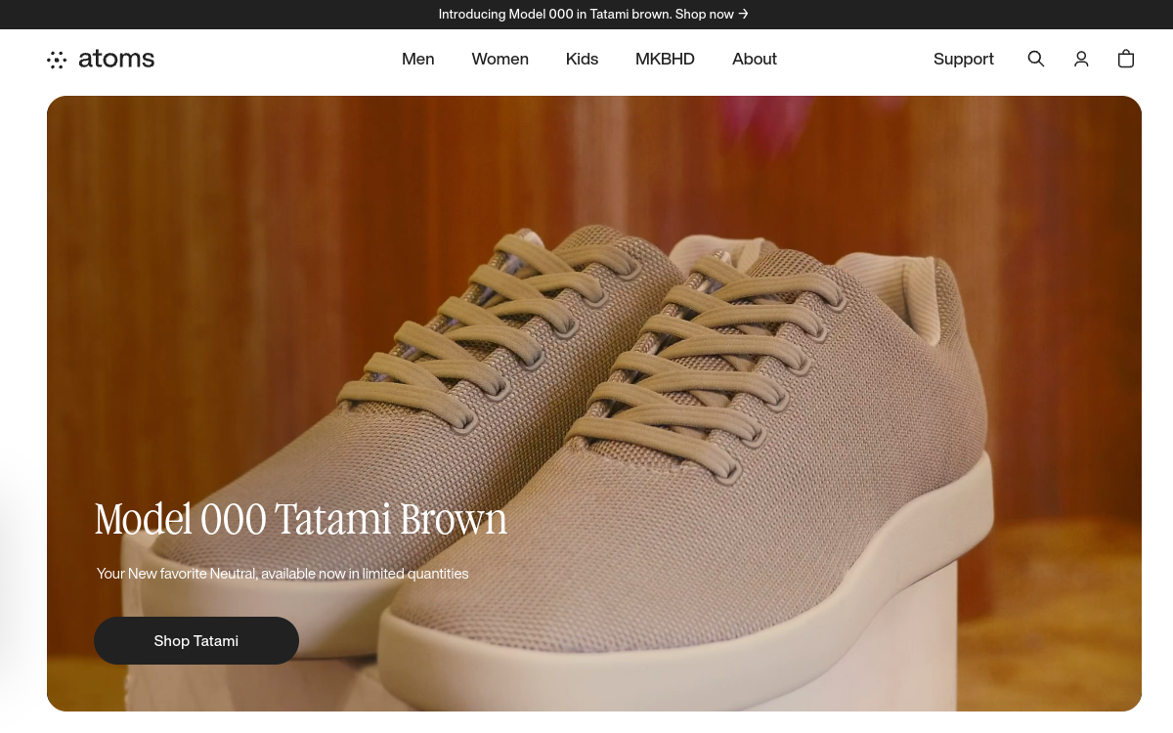Open the MKBHD menu item
The width and height of the screenshot is (1173, 733).
tap(665, 59)
